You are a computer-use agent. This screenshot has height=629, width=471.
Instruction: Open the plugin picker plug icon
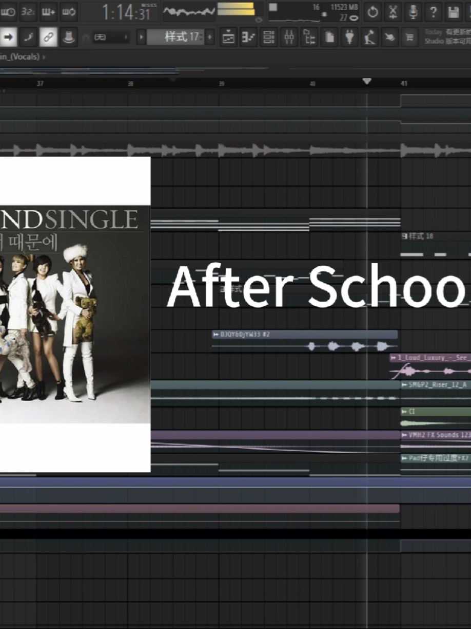click(349, 37)
